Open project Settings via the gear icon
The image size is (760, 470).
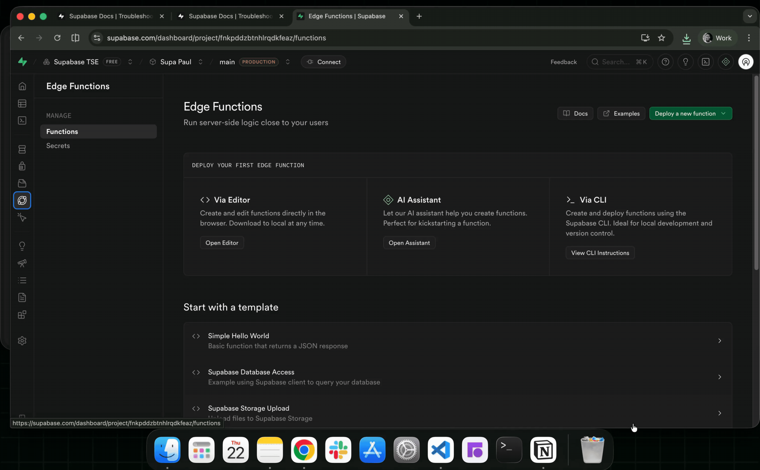22,341
